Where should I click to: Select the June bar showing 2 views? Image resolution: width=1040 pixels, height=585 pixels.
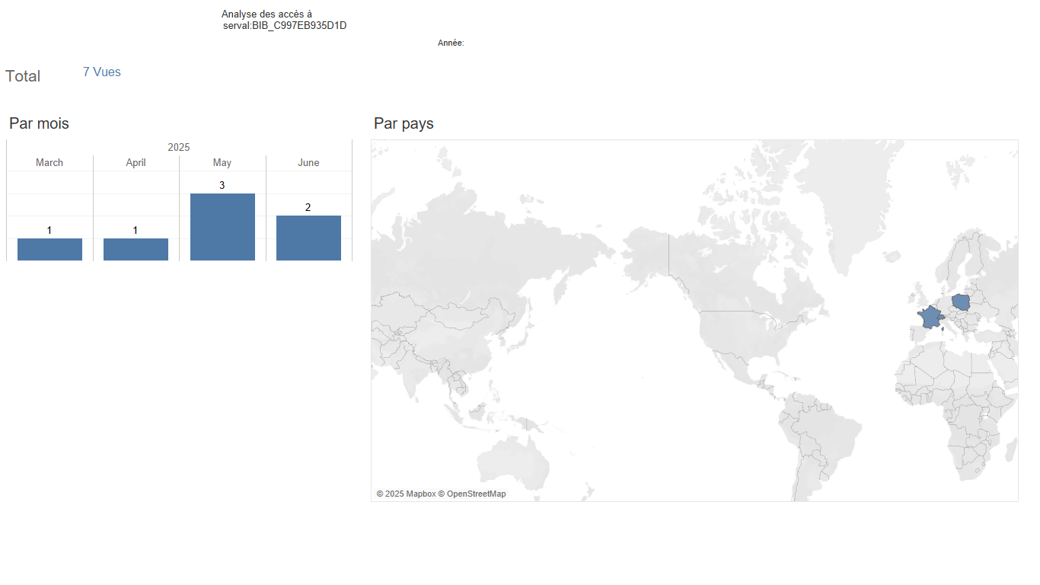coord(308,238)
